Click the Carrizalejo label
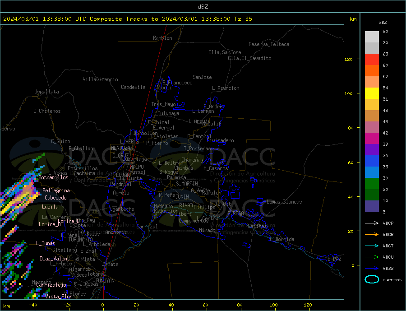The height and width of the screenshot is (311, 406). tap(51, 285)
